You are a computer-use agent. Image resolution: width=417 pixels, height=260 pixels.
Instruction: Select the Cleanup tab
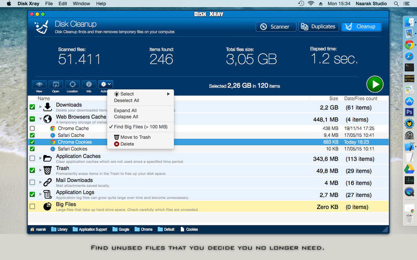(361, 27)
